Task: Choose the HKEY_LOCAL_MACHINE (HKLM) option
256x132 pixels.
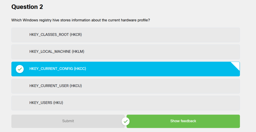Action: (125, 52)
